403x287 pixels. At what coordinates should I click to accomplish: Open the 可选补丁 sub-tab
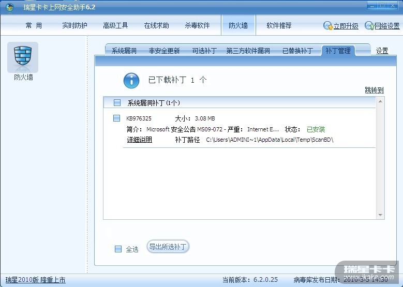coord(204,51)
